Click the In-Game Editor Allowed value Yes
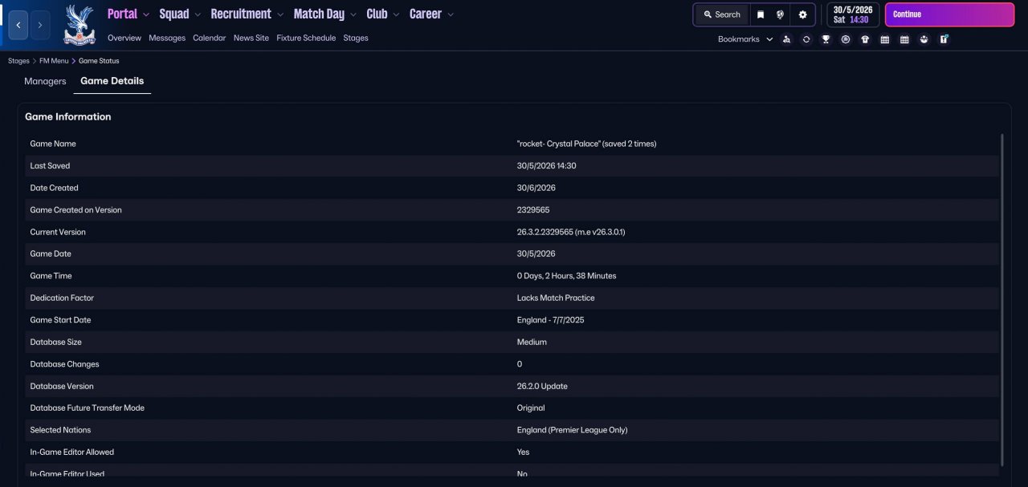Screen dimensions: 1028x487 [523, 453]
